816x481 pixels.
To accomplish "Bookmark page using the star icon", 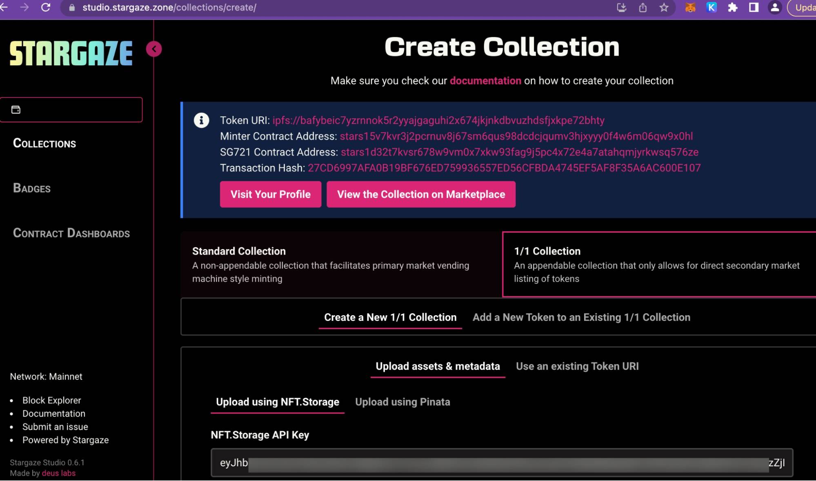I will pos(664,7).
